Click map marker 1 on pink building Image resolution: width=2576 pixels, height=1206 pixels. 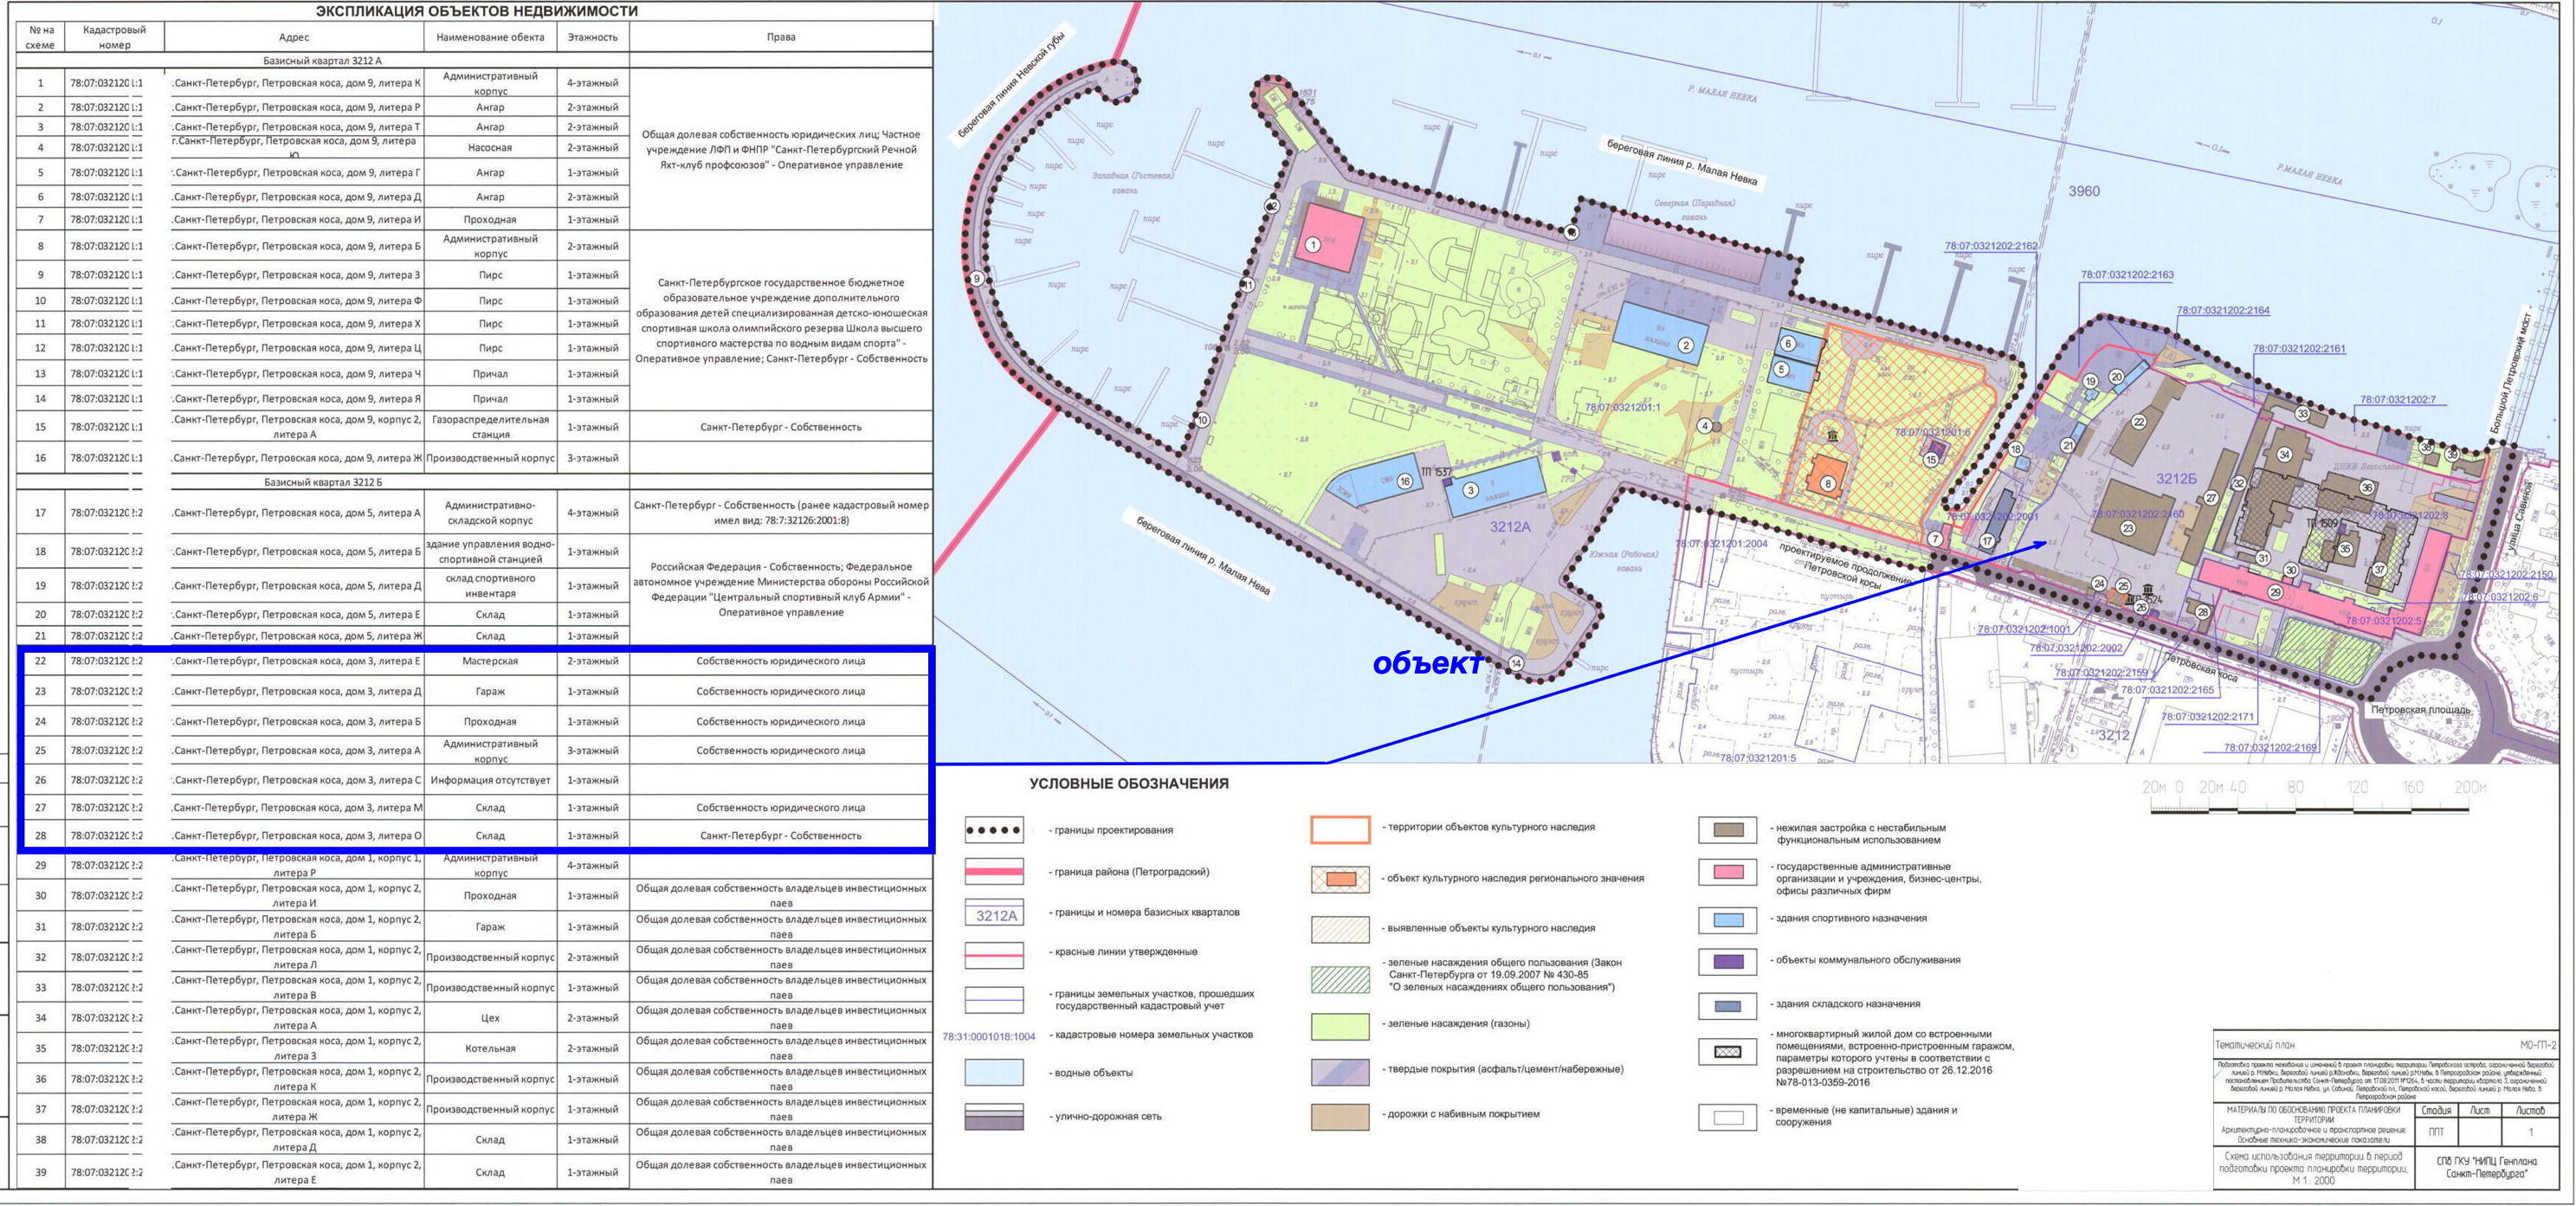pos(1313,245)
